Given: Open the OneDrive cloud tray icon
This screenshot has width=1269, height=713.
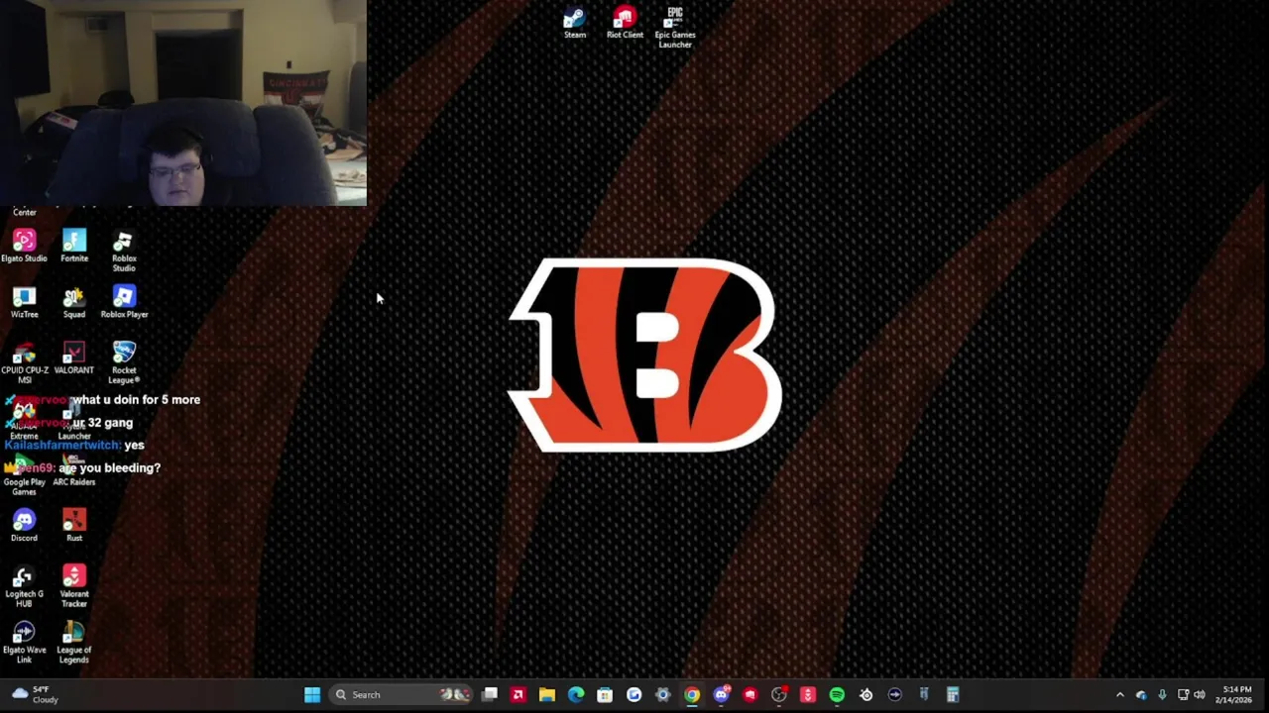Looking at the screenshot, I should point(1141,694).
